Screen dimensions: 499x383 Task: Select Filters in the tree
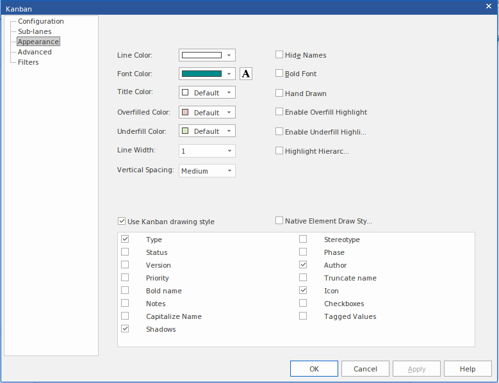[x=28, y=62]
